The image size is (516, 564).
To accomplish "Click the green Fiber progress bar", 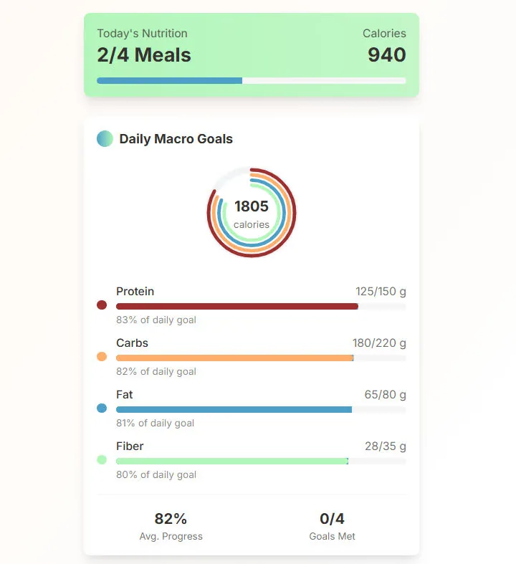I will click(261, 461).
